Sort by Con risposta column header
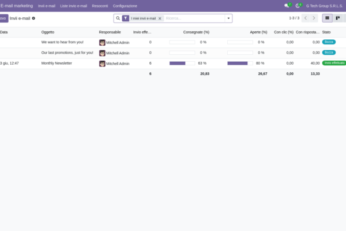The image size is (346, 231). [x=307, y=32]
